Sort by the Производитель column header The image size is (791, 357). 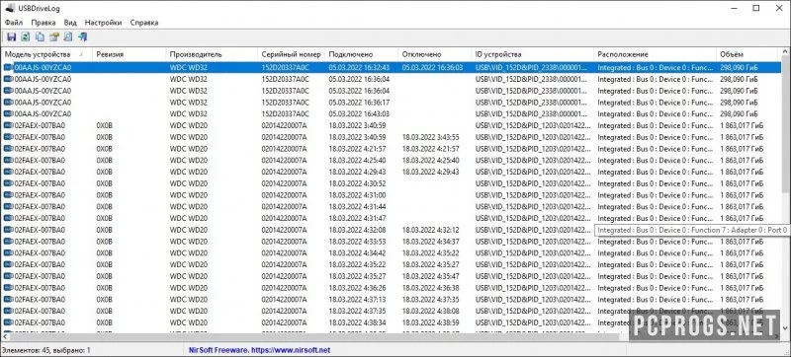[x=212, y=54]
